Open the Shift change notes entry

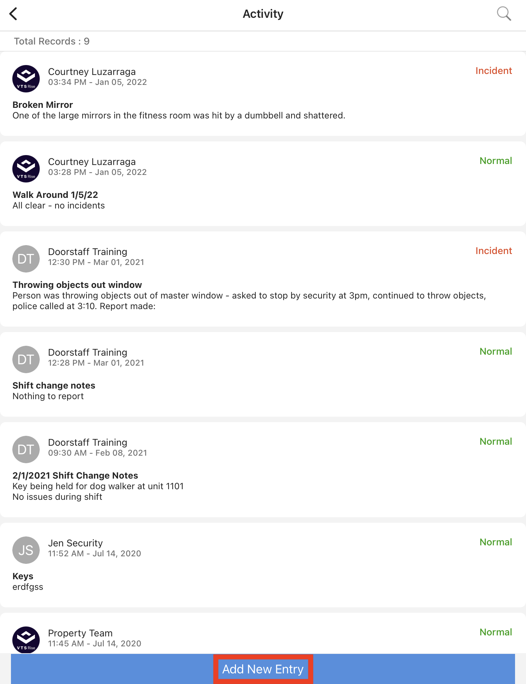tap(54, 385)
